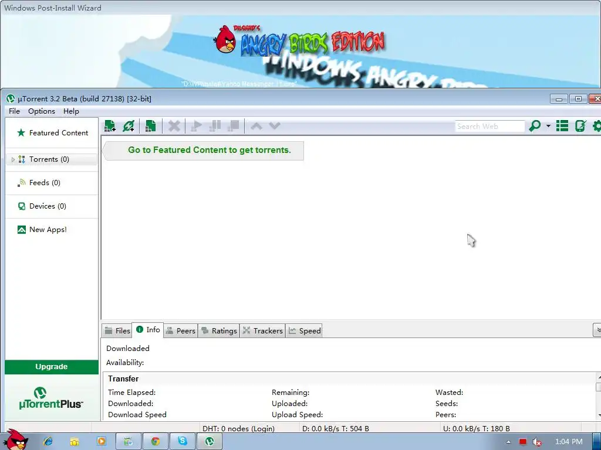This screenshot has height=450, width=601.
Task: Click the Add Torrent toolbar icon
Action: (110, 126)
